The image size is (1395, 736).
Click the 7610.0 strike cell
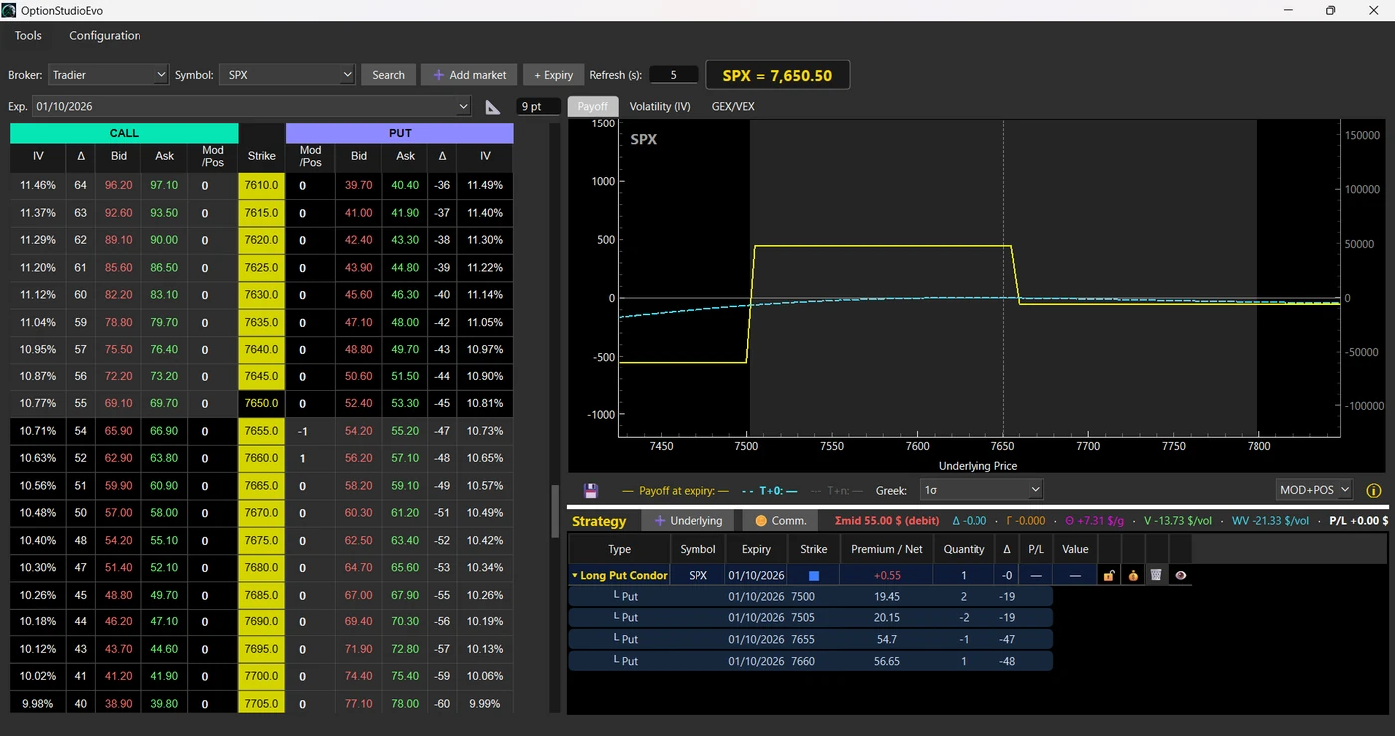[x=262, y=185]
